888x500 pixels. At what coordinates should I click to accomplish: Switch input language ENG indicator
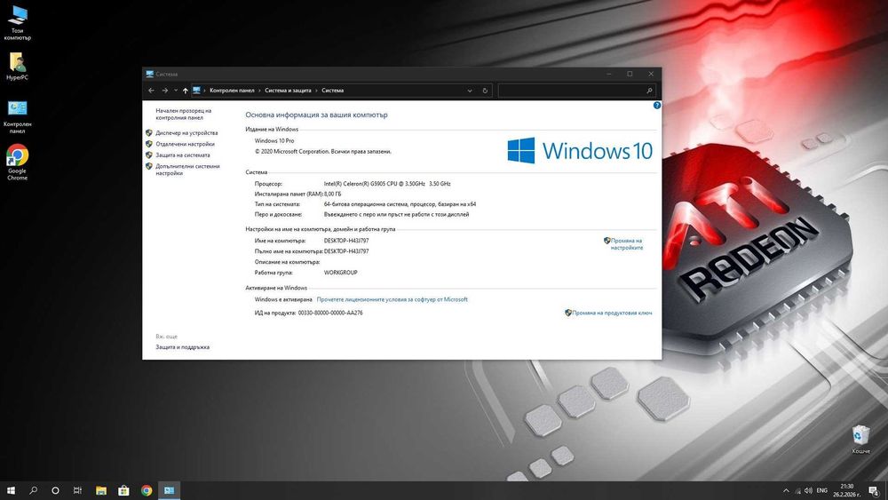(x=822, y=490)
